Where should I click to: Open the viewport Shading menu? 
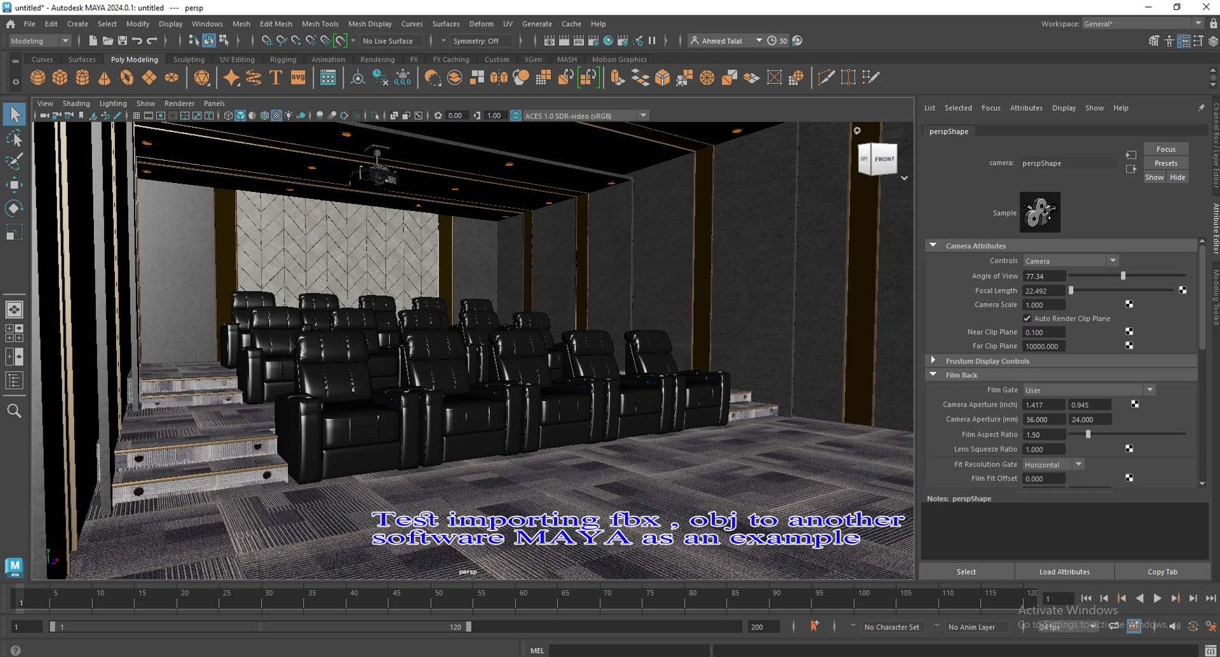point(76,103)
